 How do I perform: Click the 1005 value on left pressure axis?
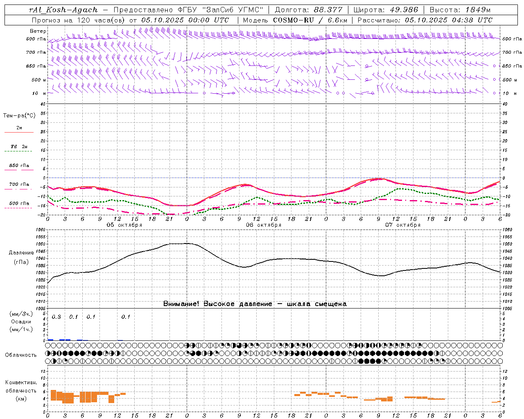[x=41, y=309]
